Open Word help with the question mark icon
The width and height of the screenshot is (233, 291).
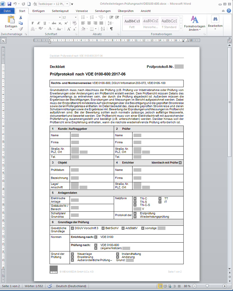229,11
